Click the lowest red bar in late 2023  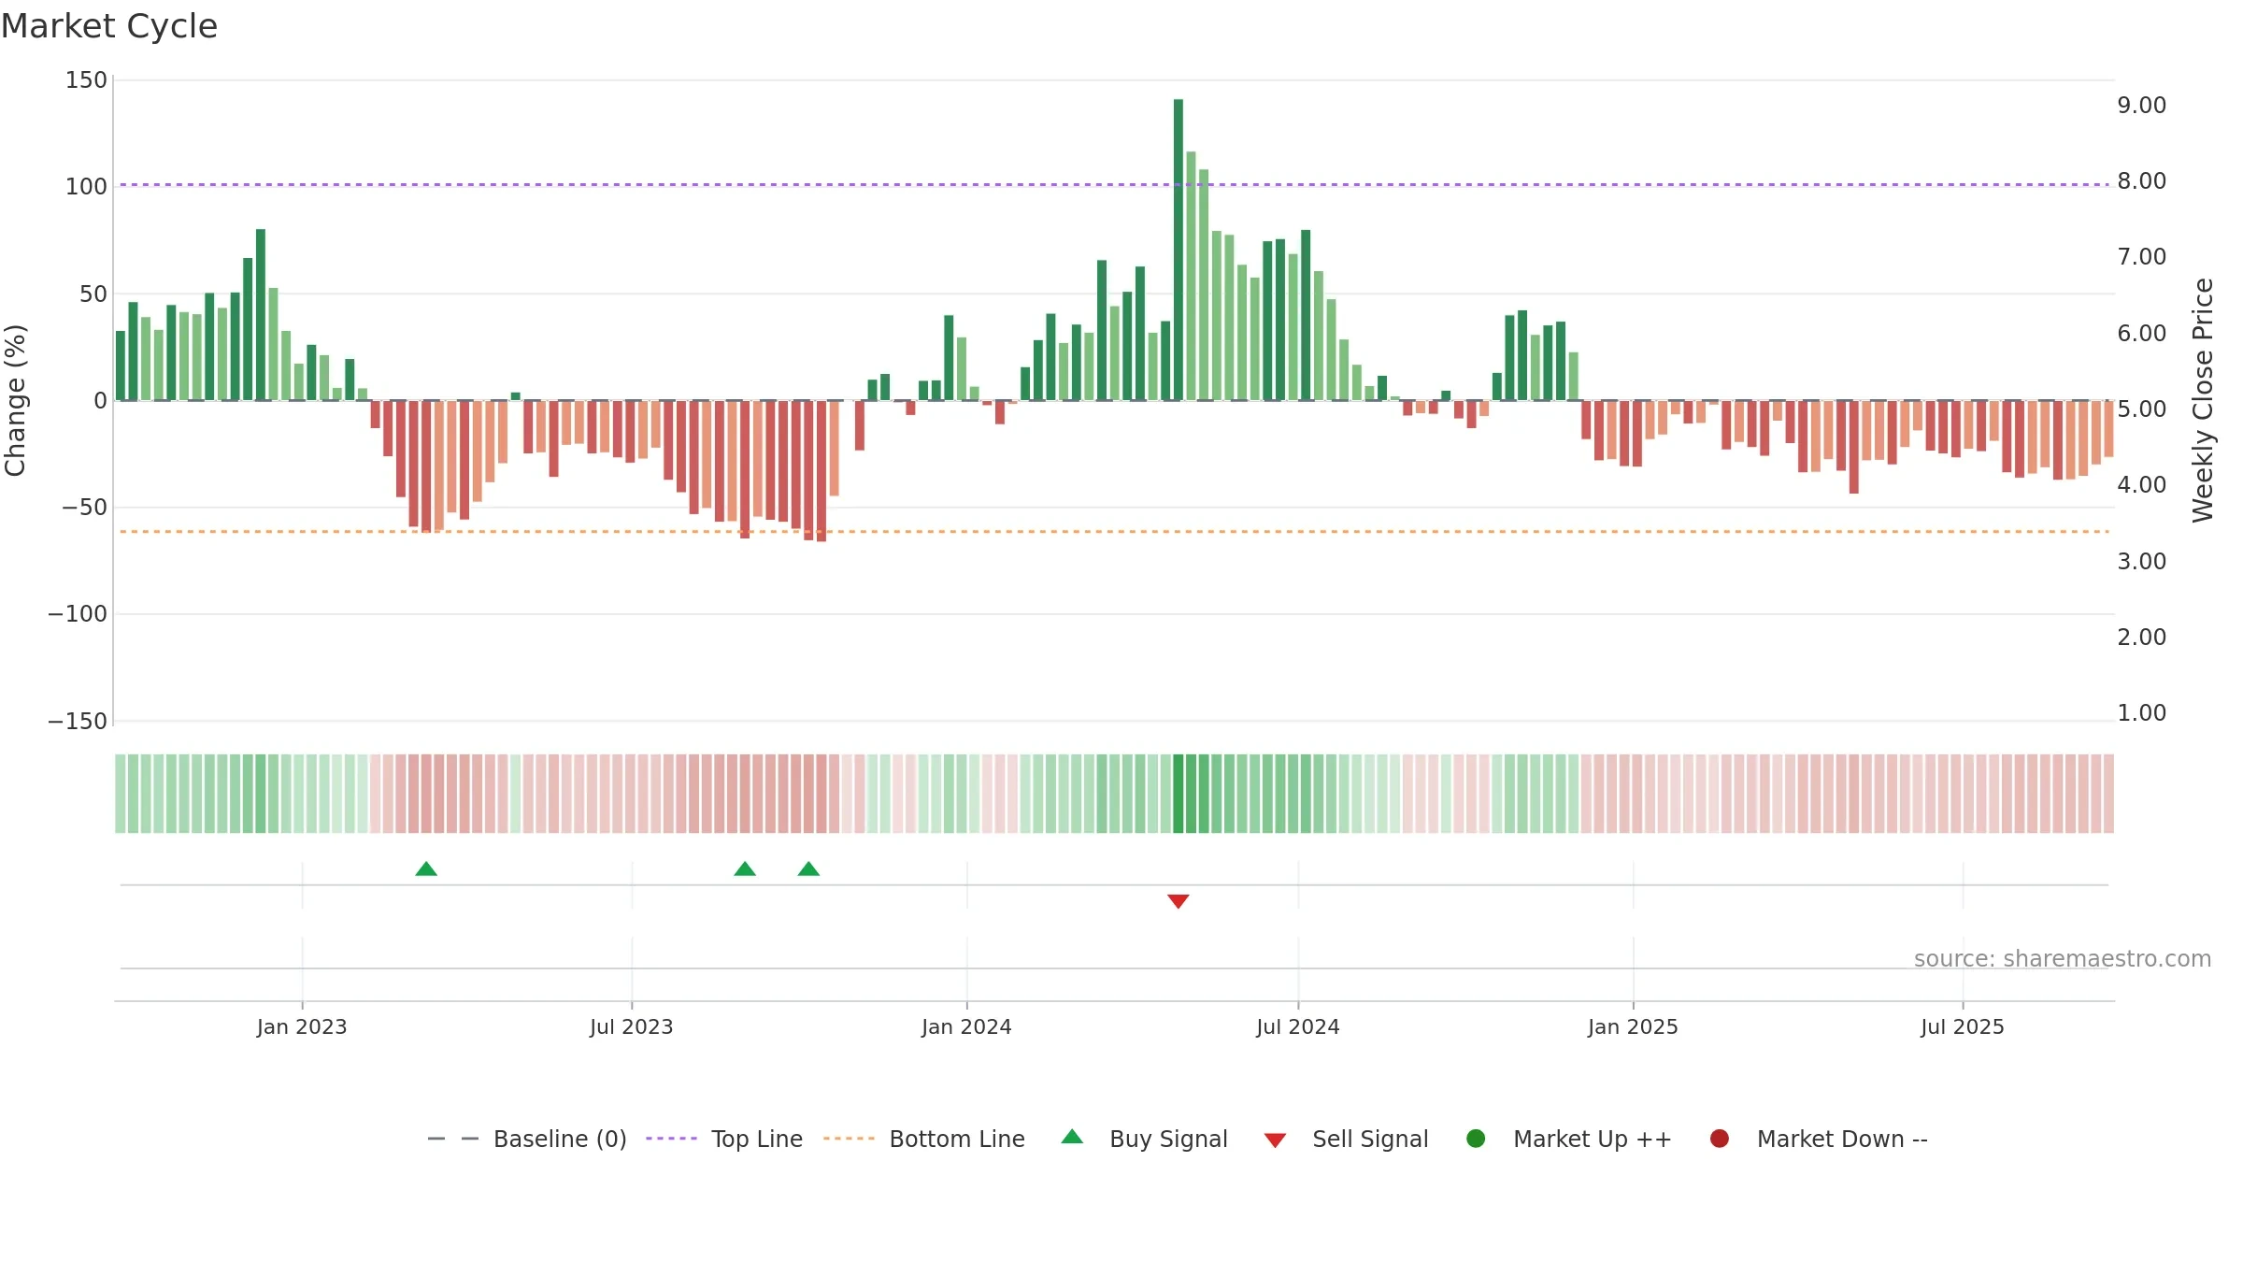[821, 471]
